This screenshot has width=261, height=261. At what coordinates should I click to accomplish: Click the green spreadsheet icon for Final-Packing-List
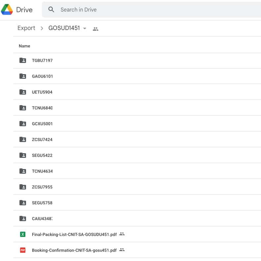click(x=23, y=234)
